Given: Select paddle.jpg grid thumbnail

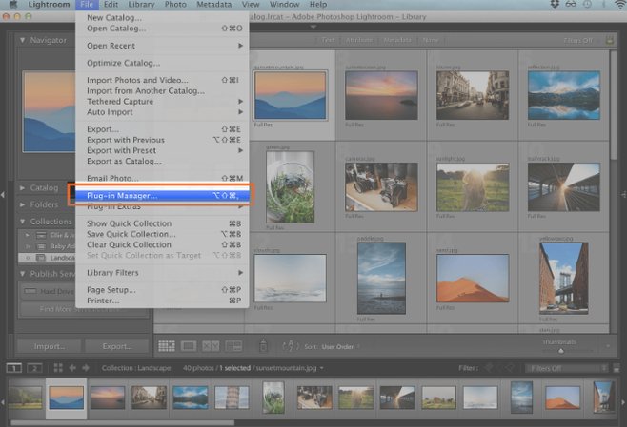Looking at the screenshot, I should click(381, 278).
